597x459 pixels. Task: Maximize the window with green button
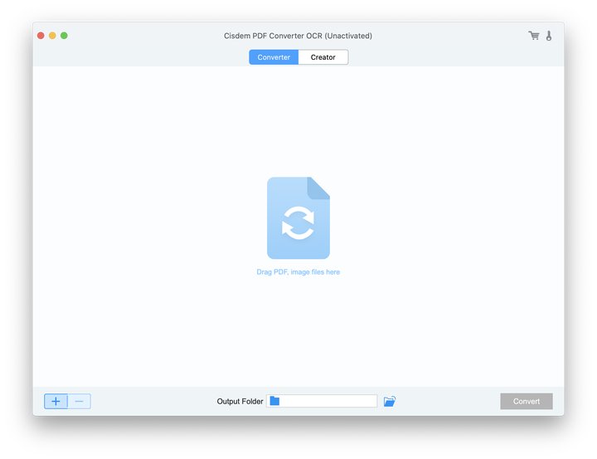pyautogui.click(x=65, y=36)
